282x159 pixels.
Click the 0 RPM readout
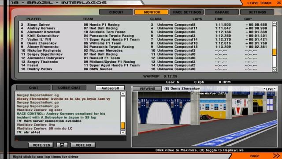pyautogui.click(x=225, y=82)
